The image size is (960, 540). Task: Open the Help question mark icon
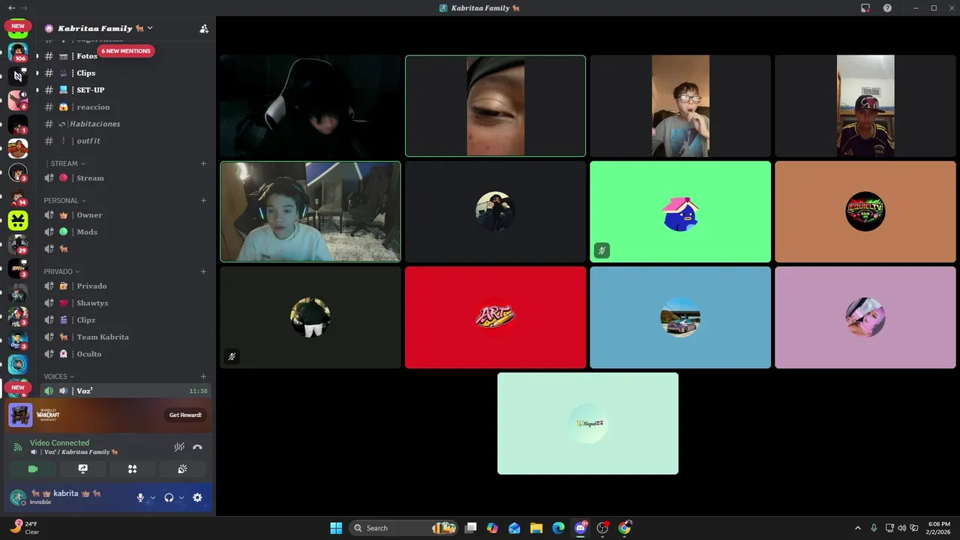tap(887, 7)
